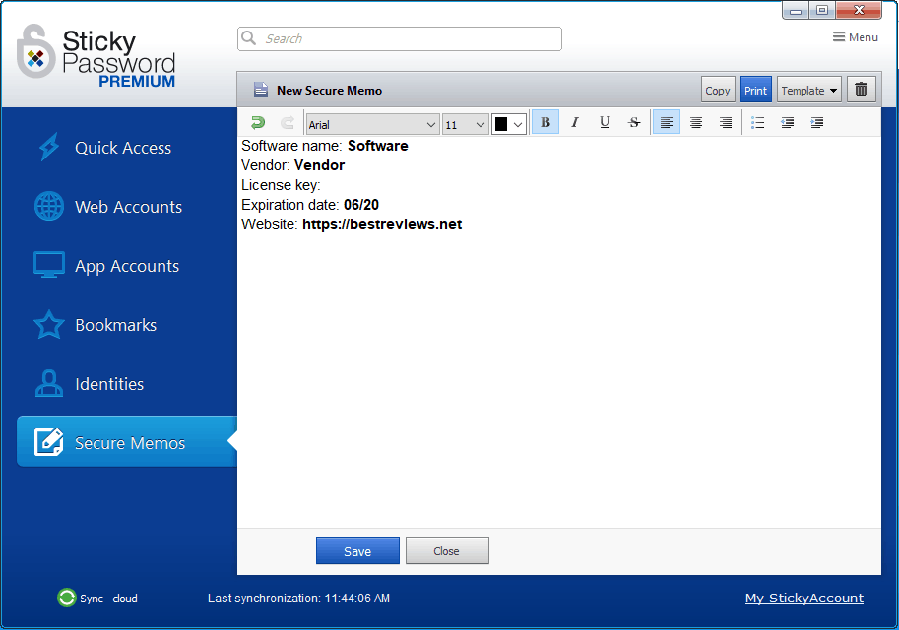Open the font color swatch picker
Viewport: 899px width, 630px height.
(509, 123)
